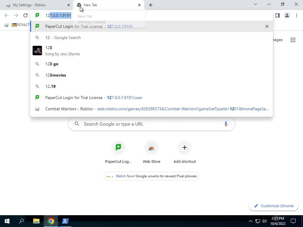
Task: Click the Chrome taskbar icon
Action: [x=51, y=221]
